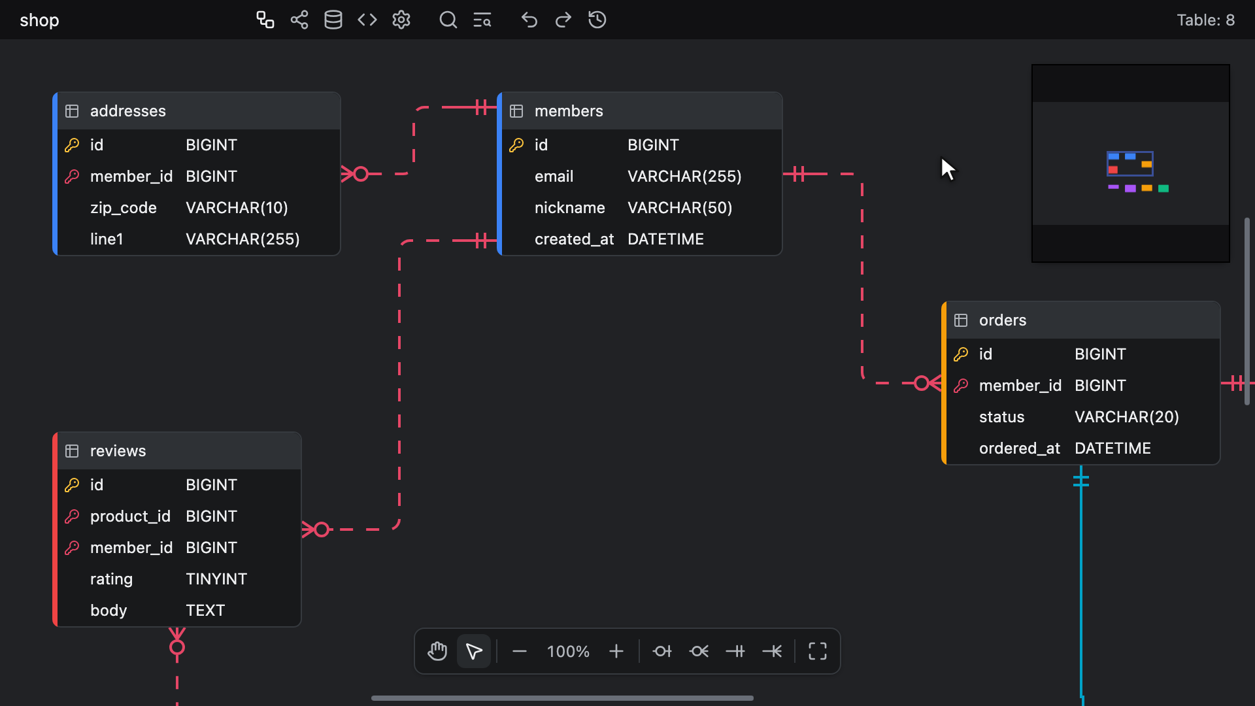Click VARCHAR(20) data type cell

1127,417
